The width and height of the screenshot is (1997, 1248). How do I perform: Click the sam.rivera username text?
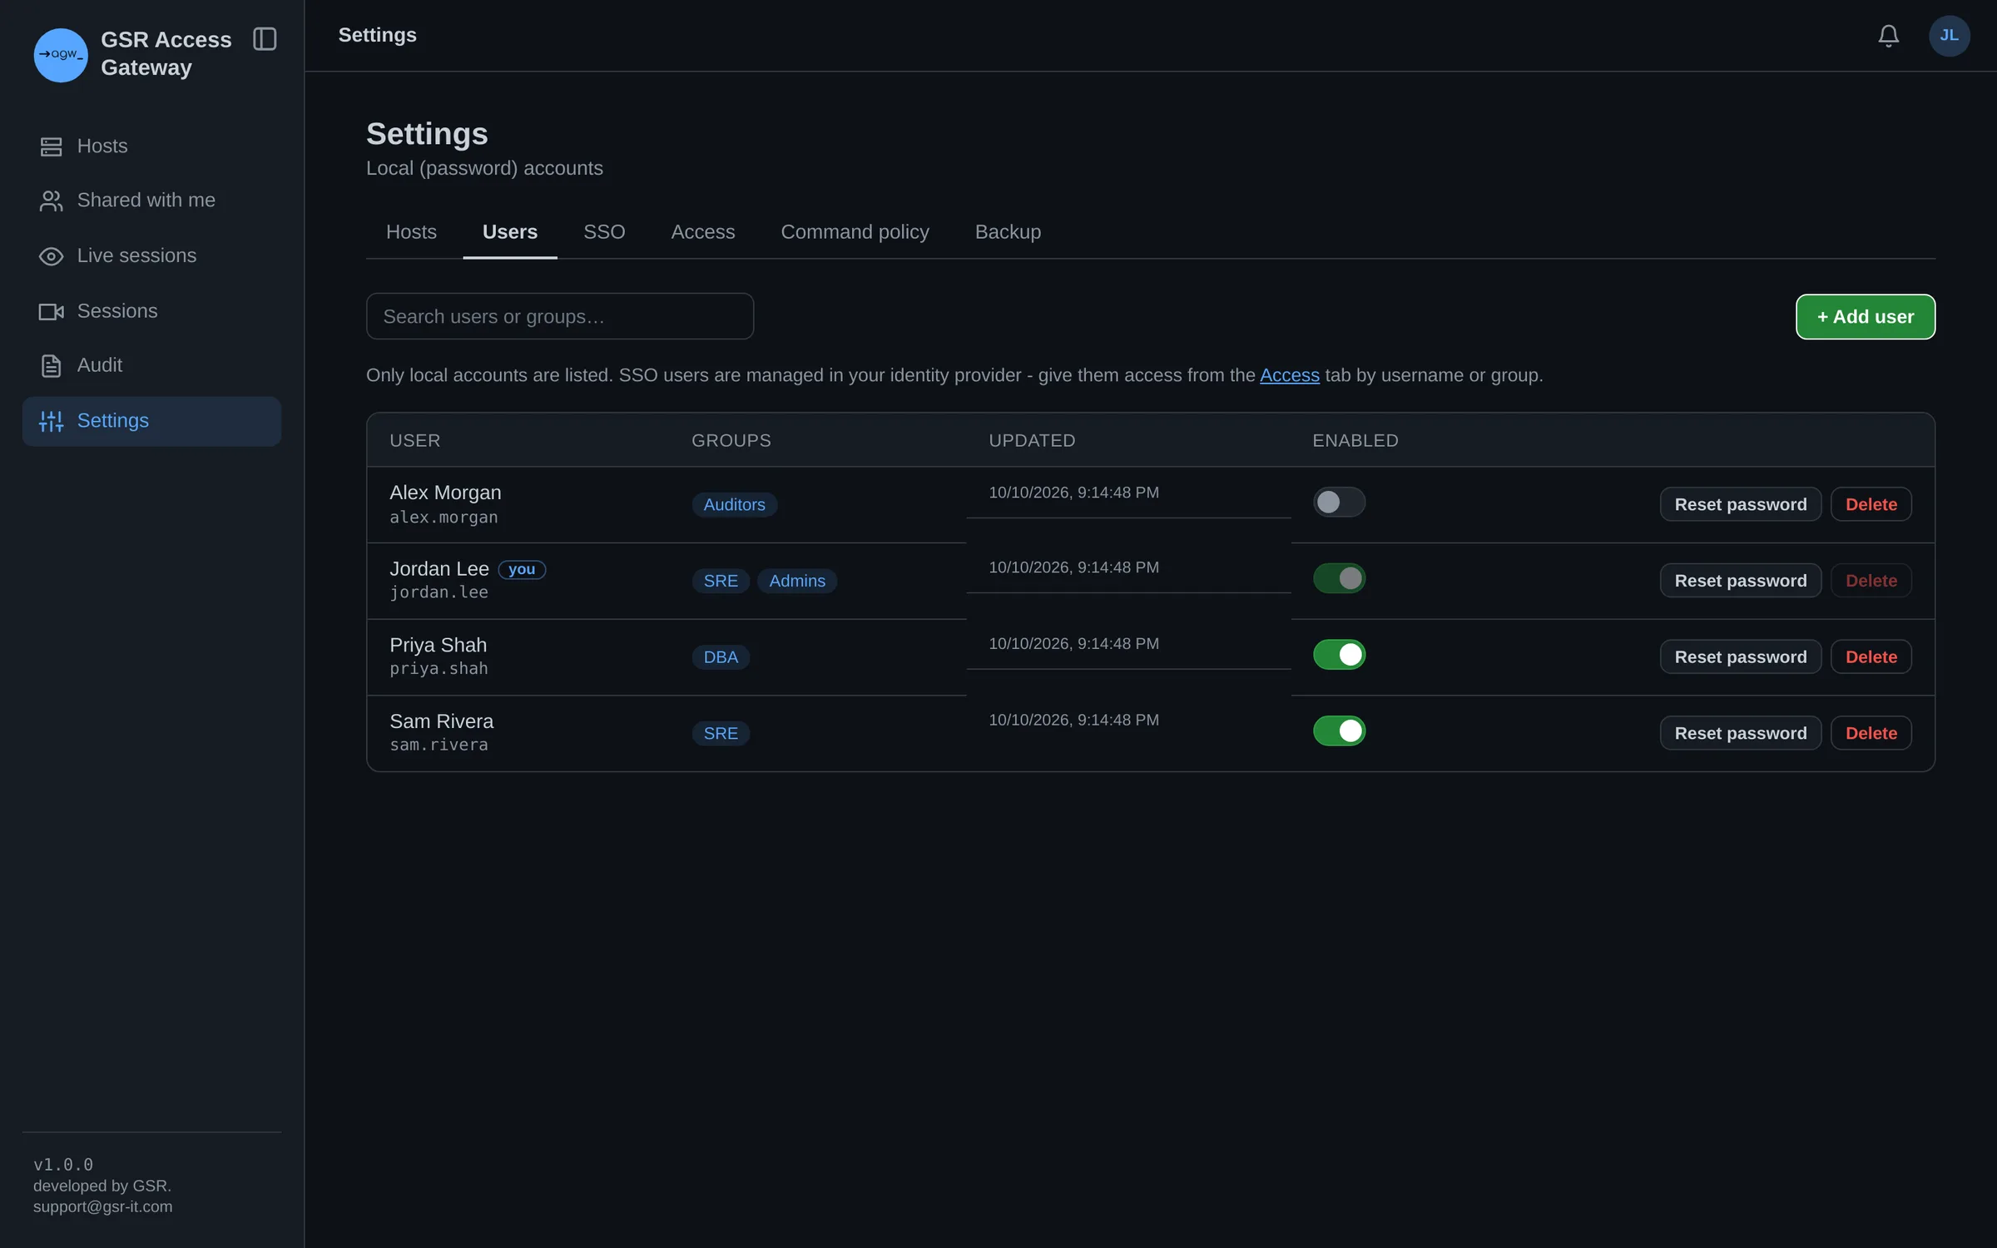pyautogui.click(x=439, y=745)
